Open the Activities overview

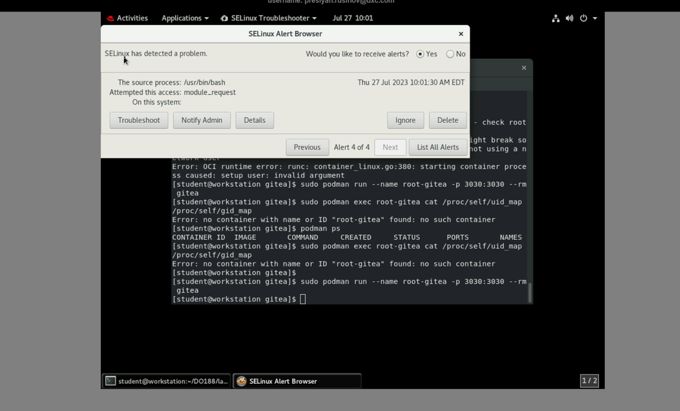(132, 18)
